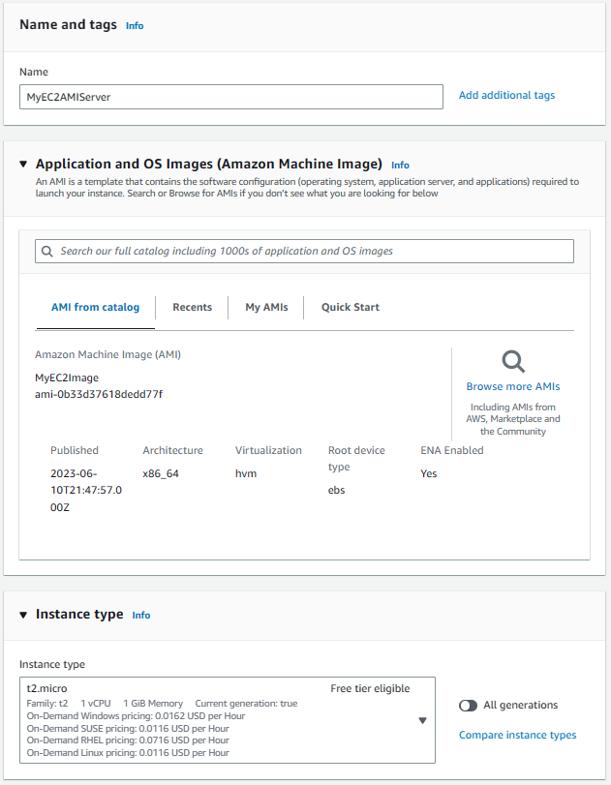Viewport: 611px width, 785px height.
Task: Click the ENA Enabled Yes value
Action: [x=429, y=473]
